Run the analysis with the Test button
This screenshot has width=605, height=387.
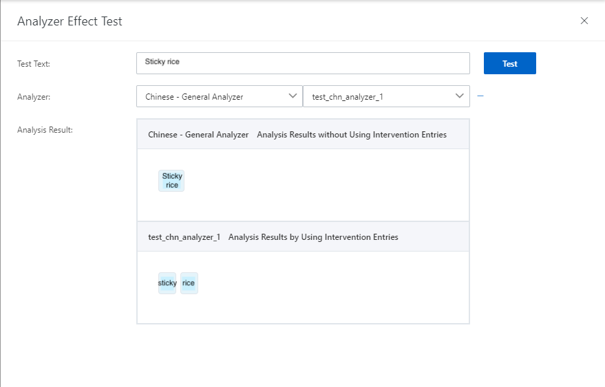(509, 63)
